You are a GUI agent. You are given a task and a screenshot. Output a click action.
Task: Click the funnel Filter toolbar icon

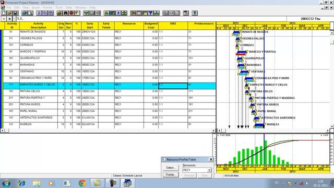click(x=151, y=13)
